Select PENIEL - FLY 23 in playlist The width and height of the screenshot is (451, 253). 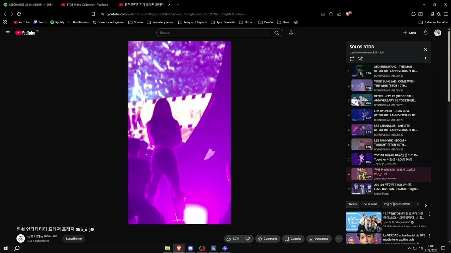tap(388, 100)
